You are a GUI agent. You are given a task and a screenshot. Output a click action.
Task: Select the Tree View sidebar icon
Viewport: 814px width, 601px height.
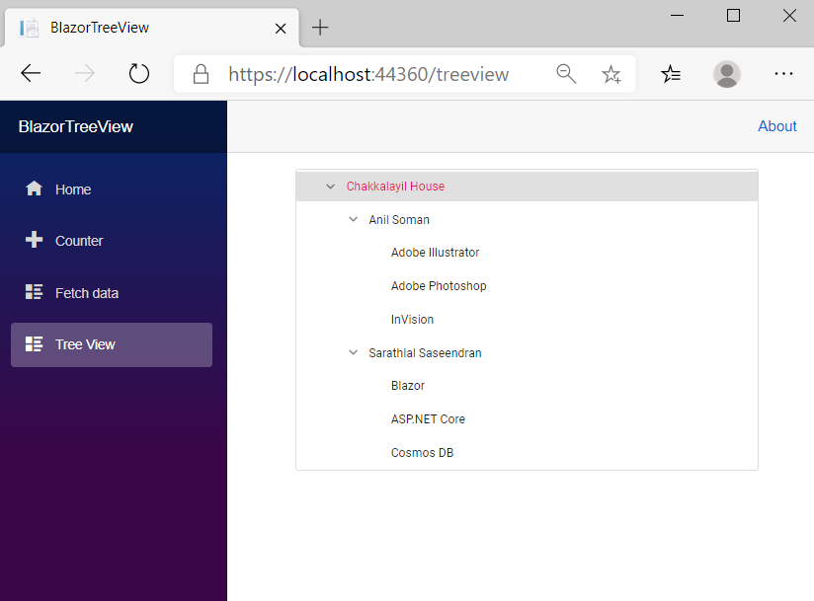(x=35, y=344)
